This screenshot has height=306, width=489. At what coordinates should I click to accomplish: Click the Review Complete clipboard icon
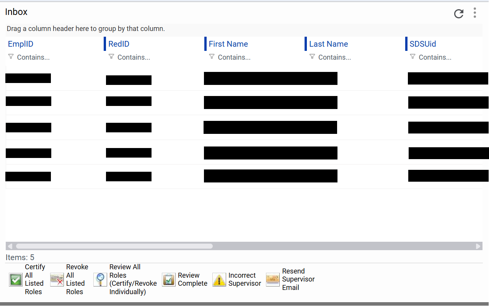pos(169,280)
